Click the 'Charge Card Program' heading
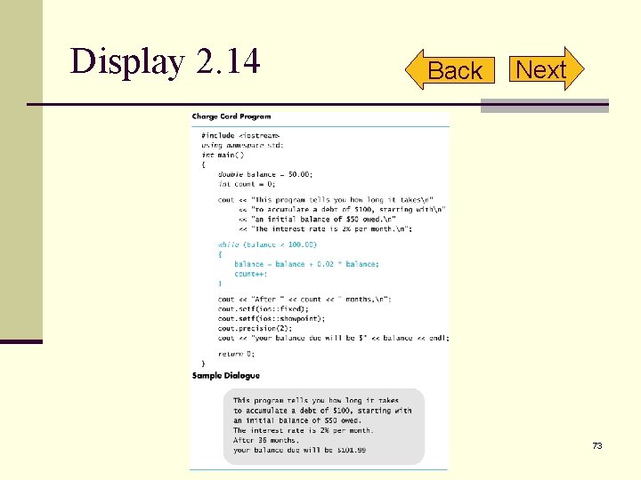The height and width of the screenshot is (480, 641). click(x=231, y=116)
